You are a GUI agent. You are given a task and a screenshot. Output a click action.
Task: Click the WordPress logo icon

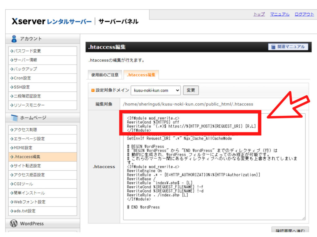coord(14,223)
